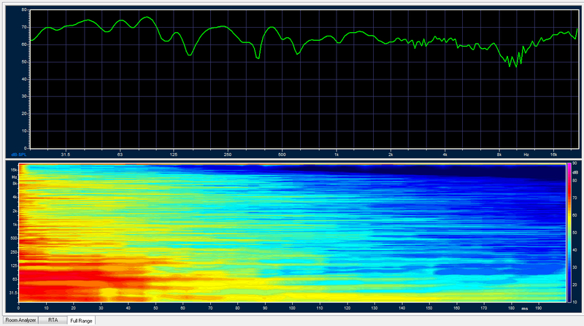Switch to the Room Analyzer tab
Screen dimensions: 584x326
pos(21,320)
